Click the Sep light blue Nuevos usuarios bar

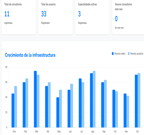tap(105, 104)
